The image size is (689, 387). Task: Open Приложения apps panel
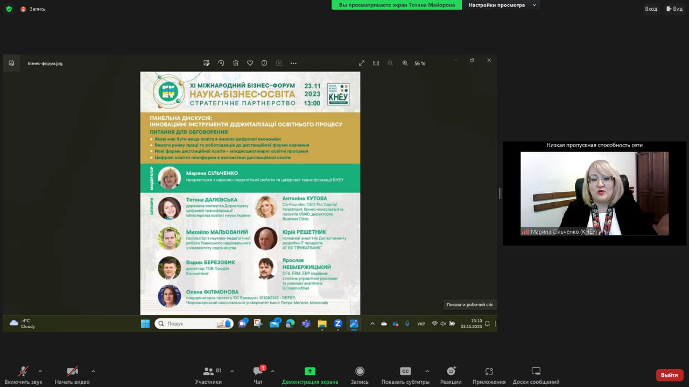click(489, 375)
